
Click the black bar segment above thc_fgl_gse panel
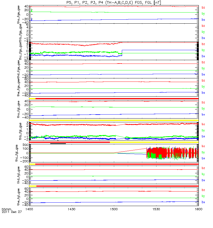click(x=58, y=144)
